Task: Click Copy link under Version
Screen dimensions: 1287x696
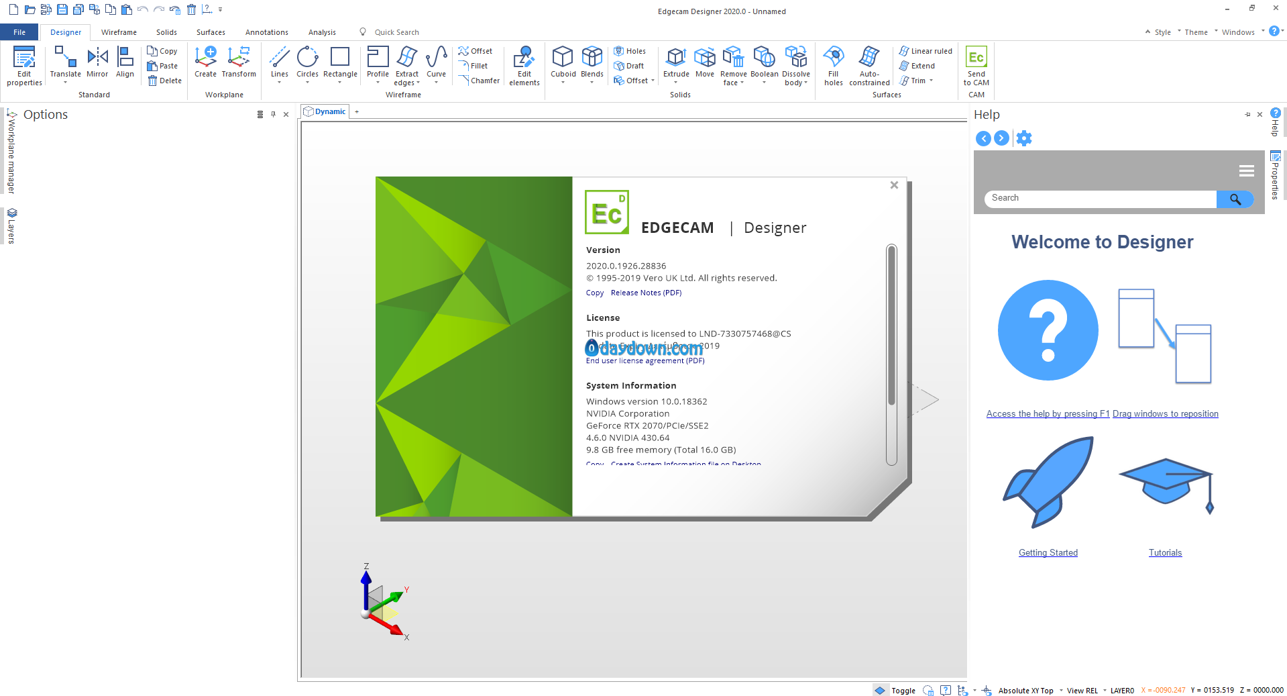Action: (x=595, y=293)
